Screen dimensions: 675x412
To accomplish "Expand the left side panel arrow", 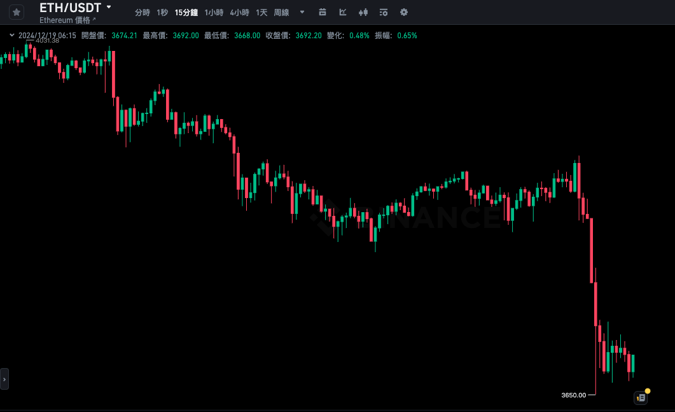I will point(4,379).
